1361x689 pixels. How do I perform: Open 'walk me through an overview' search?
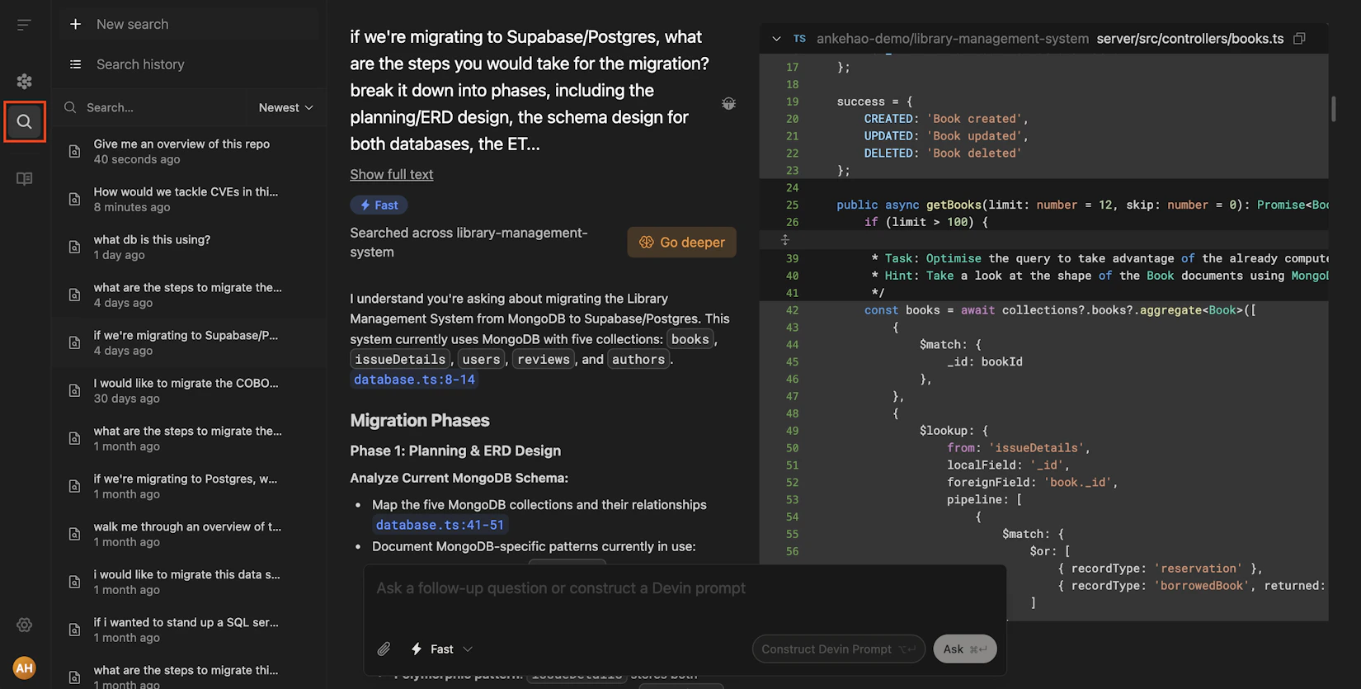point(189,534)
